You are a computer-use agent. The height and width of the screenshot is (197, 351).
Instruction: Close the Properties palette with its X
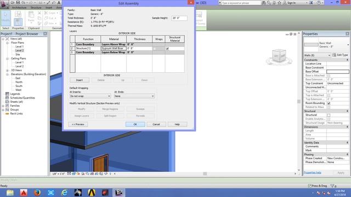(347, 34)
